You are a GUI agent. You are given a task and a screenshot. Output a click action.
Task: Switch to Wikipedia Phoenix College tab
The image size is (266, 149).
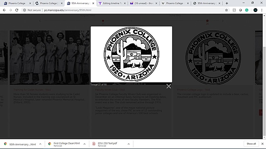[x=175, y=3]
